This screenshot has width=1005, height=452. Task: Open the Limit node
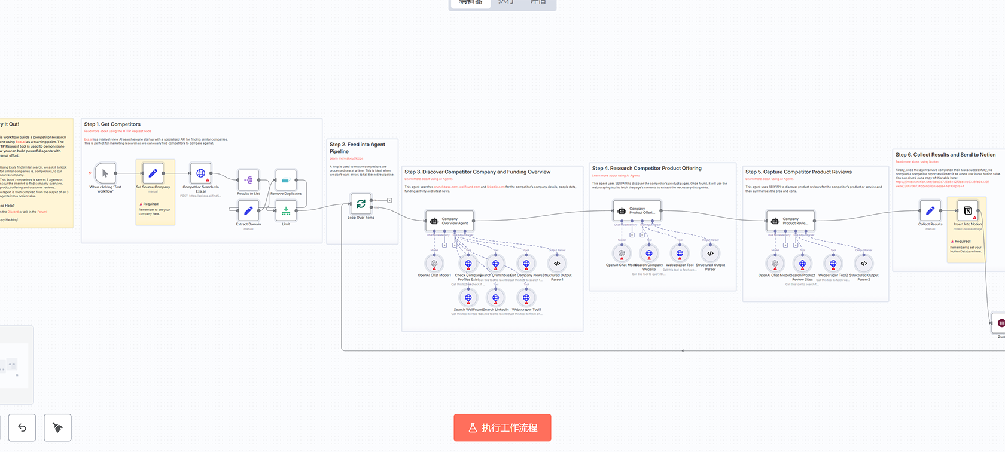tap(286, 210)
